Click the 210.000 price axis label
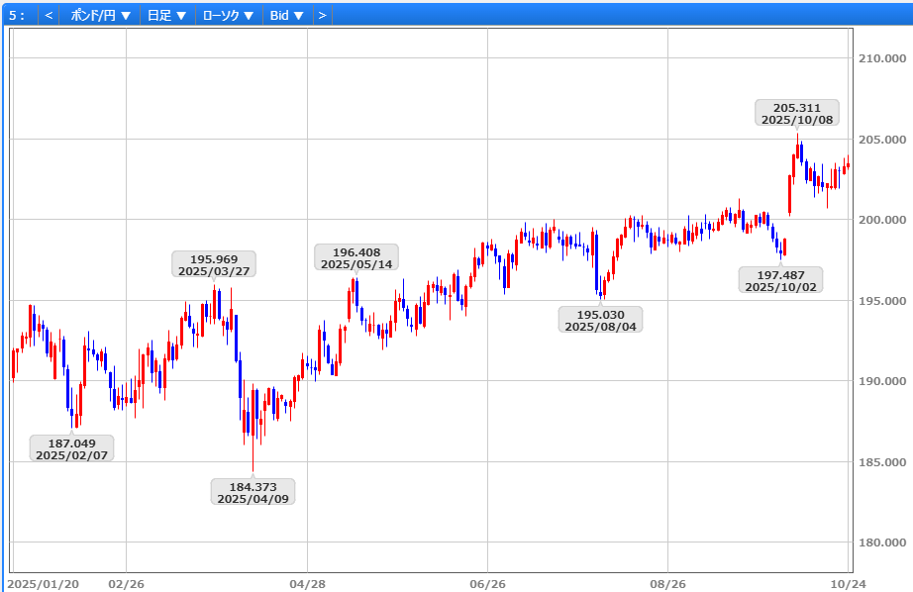Image resolution: width=913 pixels, height=592 pixels. [880, 58]
